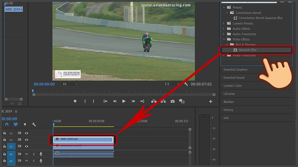This screenshot has height=167, width=298.
Task: Collapse the Presets folder
Action: coord(224,7)
